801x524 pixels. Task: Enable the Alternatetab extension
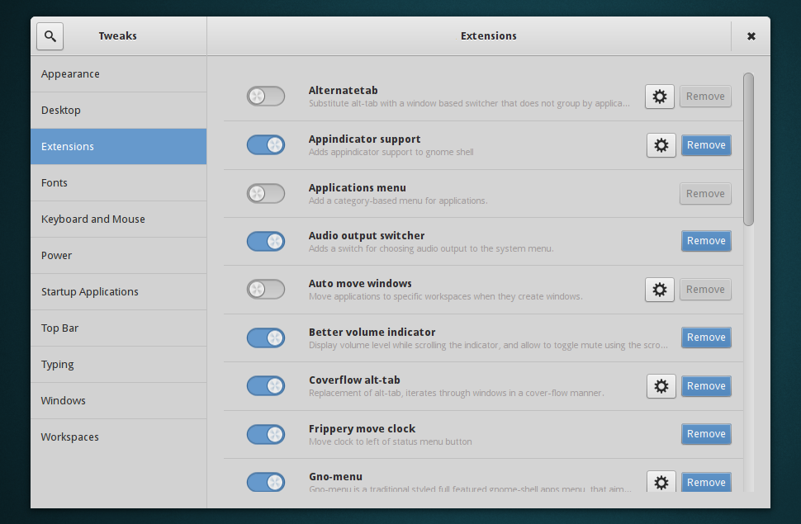click(265, 96)
